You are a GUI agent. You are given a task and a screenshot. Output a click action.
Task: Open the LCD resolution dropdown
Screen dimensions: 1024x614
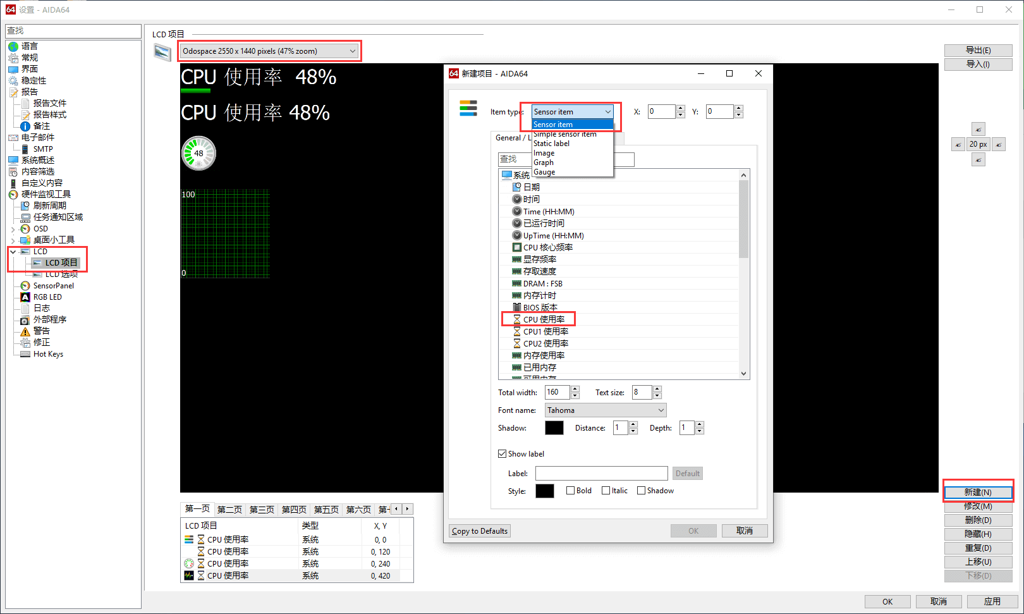[269, 51]
